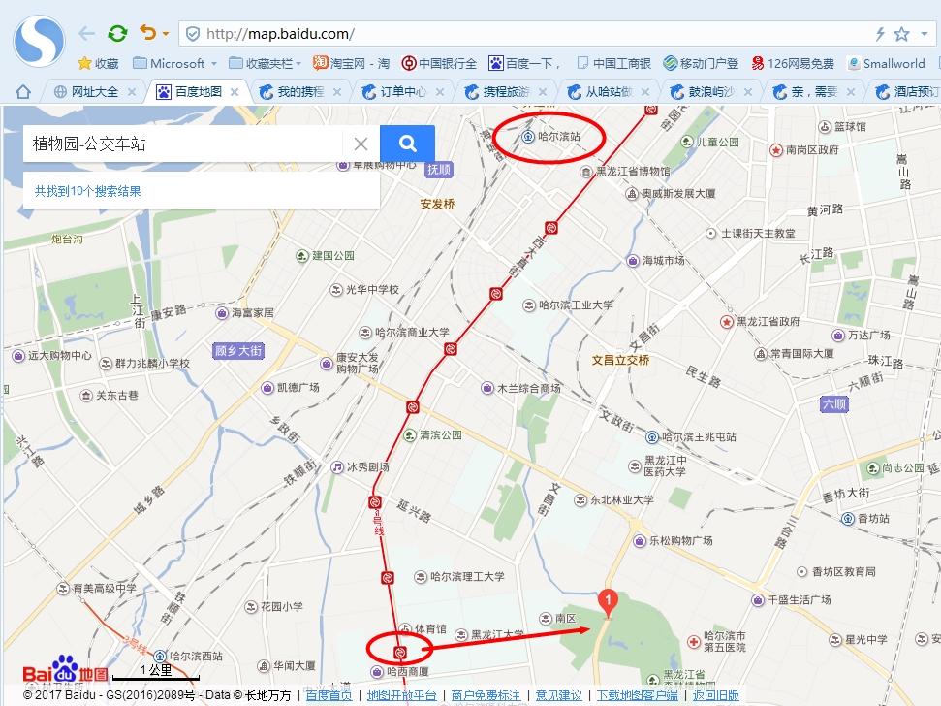Open the 百度首页 footer link

coord(329,695)
